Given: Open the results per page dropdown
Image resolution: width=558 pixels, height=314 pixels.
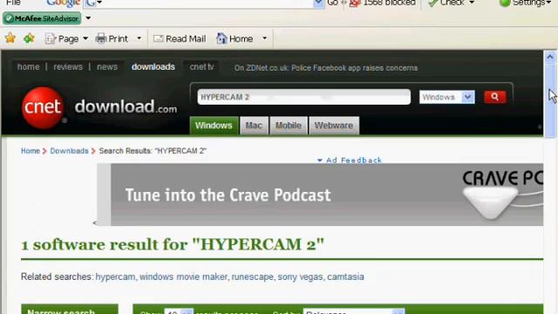Looking at the screenshot, I should pos(179,312).
